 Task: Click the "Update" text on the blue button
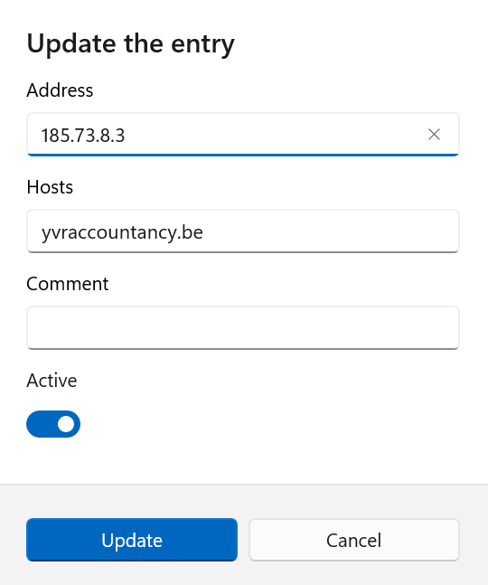pos(132,540)
